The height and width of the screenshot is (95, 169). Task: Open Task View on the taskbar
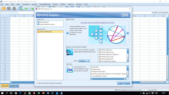coord(11,93)
